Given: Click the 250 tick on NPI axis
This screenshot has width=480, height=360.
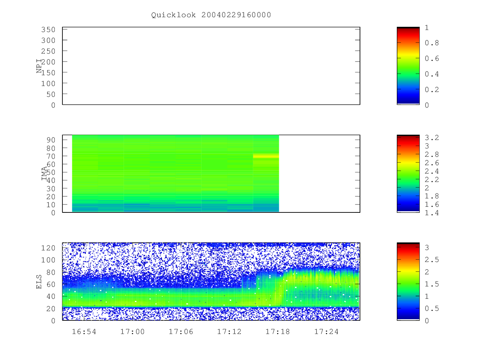Looking at the screenshot, I should pyautogui.click(x=48, y=51).
